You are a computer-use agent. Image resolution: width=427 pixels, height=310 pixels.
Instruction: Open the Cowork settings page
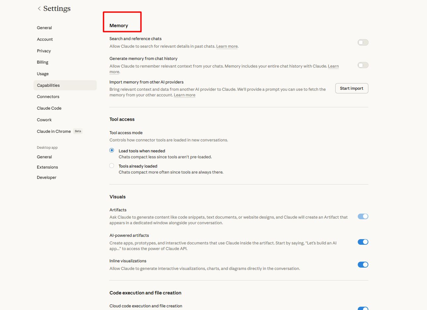click(x=44, y=120)
